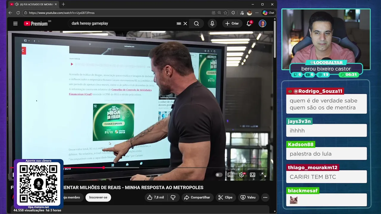
Task: Dislike the video
Action: [173, 197]
